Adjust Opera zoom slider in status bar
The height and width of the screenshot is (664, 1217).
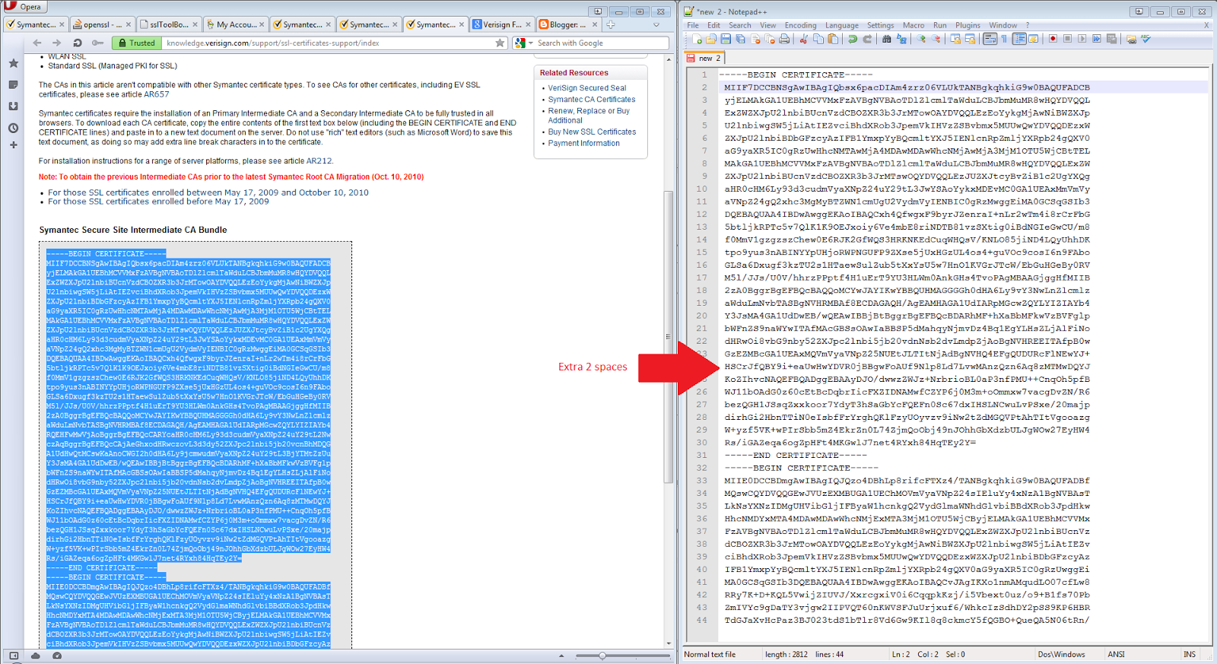click(601, 656)
